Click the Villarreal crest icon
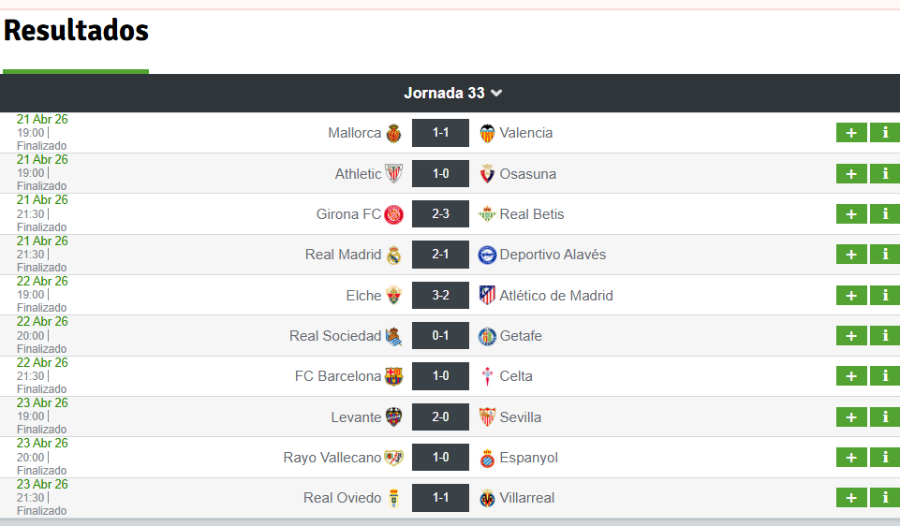This screenshot has width=900, height=526. (487, 498)
